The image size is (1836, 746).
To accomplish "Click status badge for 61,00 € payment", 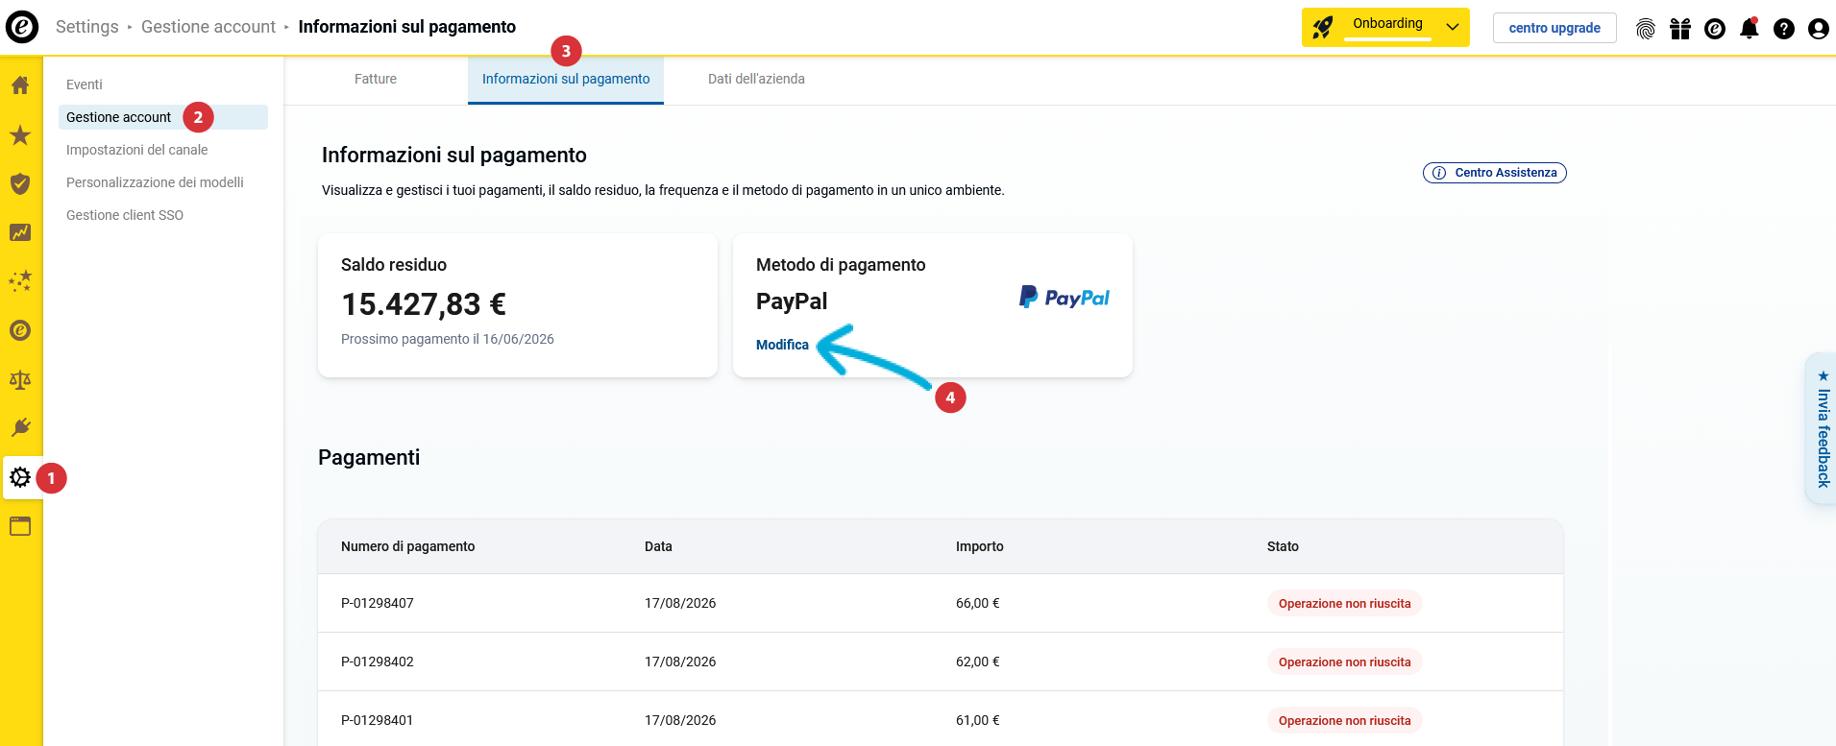I will (x=1345, y=720).
